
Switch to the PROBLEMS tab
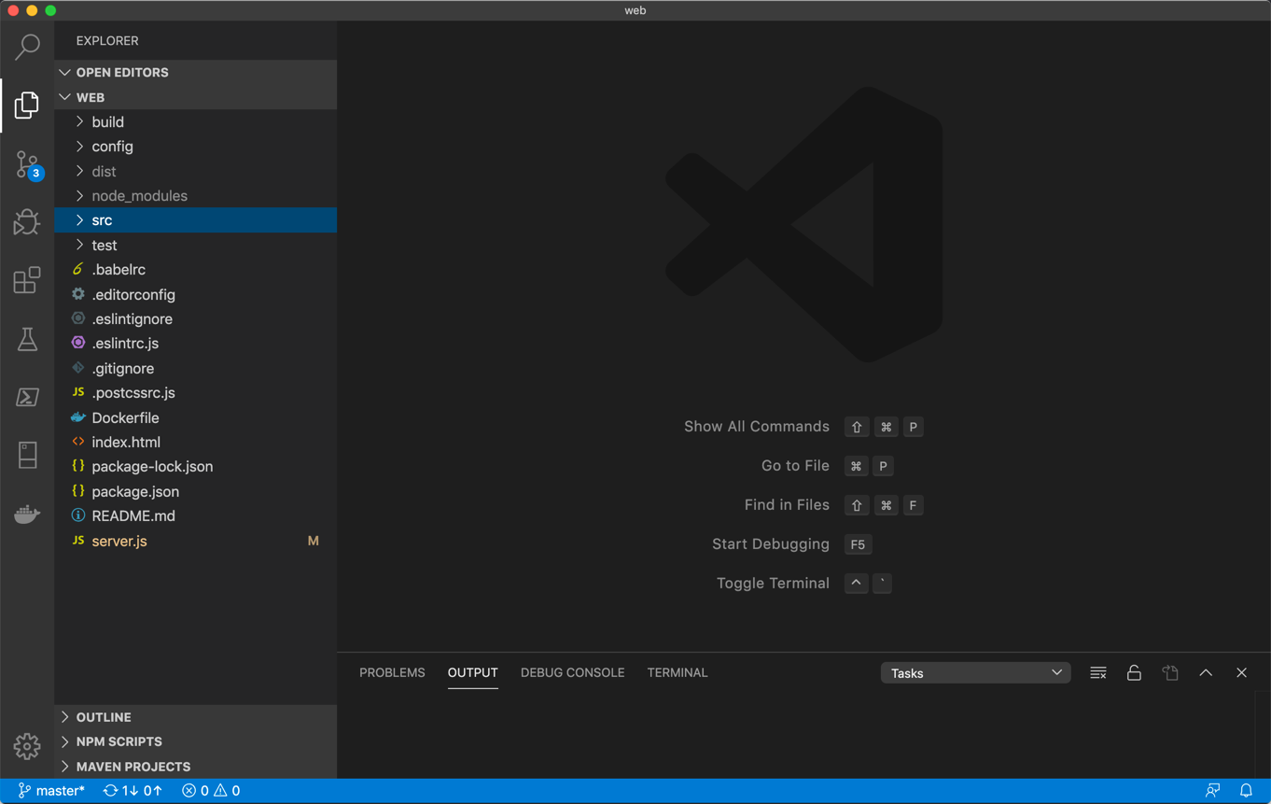pyautogui.click(x=392, y=672)
